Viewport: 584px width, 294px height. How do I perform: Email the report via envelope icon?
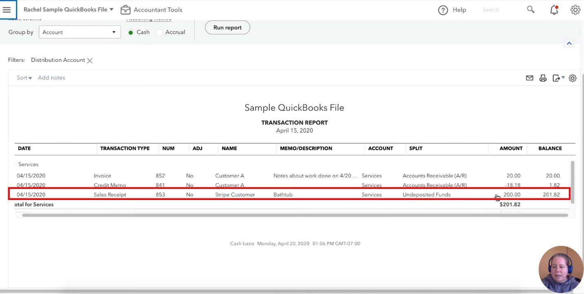click(x=530, y=78)
